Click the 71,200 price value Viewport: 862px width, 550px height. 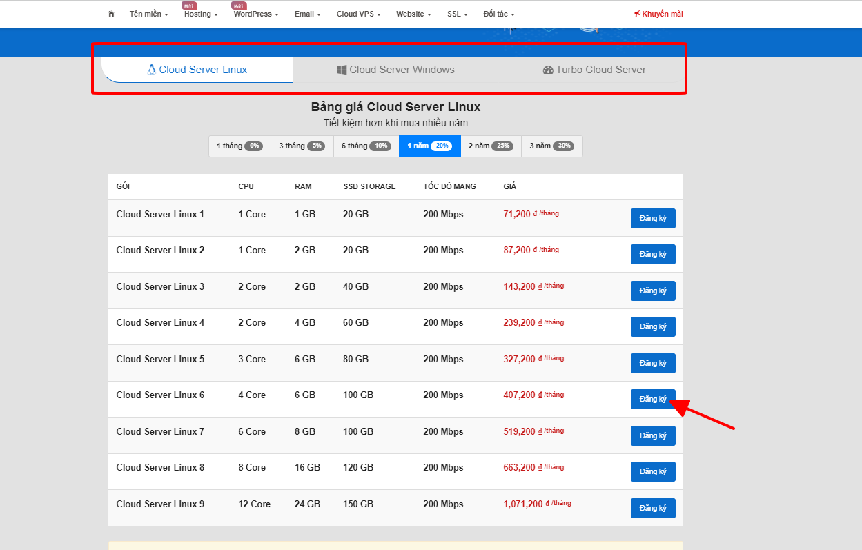click(x=517, y=214)
